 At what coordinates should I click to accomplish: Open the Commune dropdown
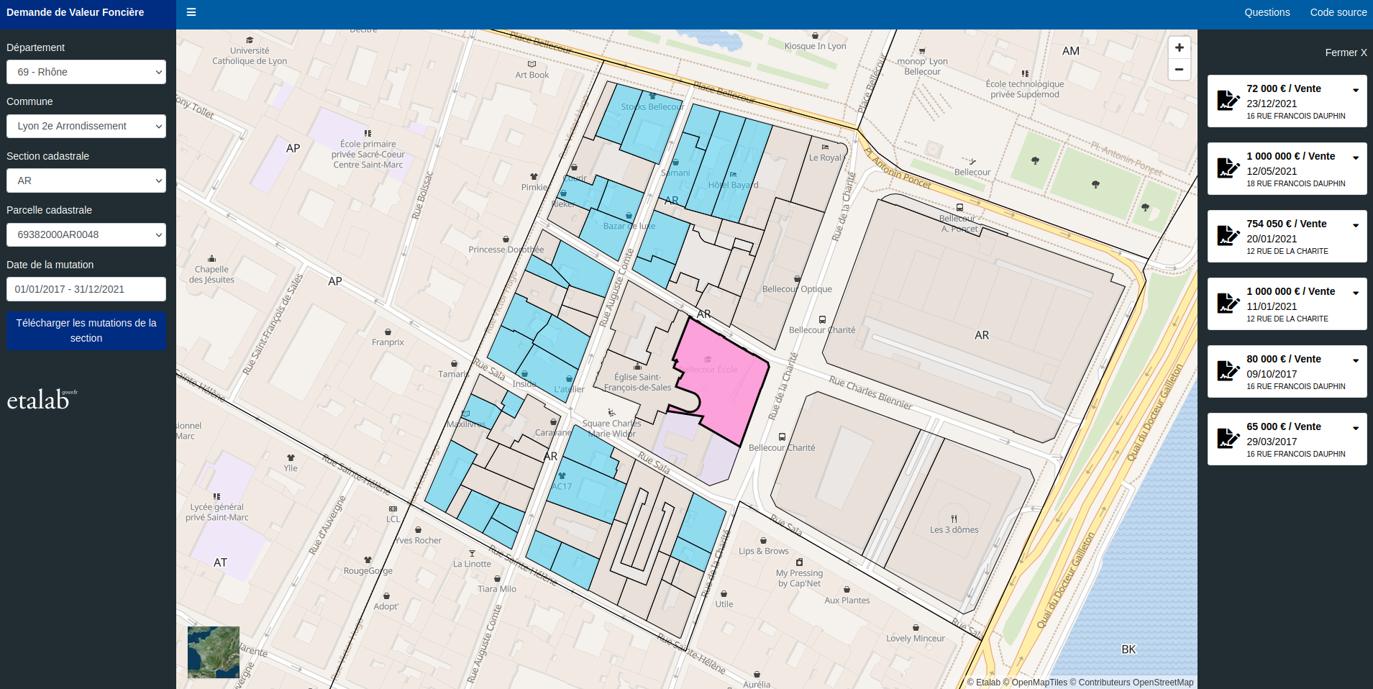(86, 126)
